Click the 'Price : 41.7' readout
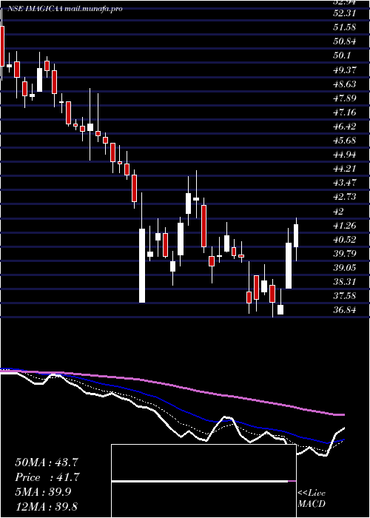Viewport: 370px width, 518px height. point(47,477)
